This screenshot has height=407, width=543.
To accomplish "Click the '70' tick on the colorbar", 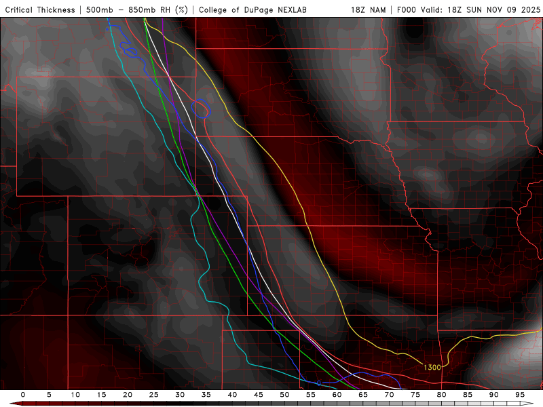I will (x=389, y=395).
